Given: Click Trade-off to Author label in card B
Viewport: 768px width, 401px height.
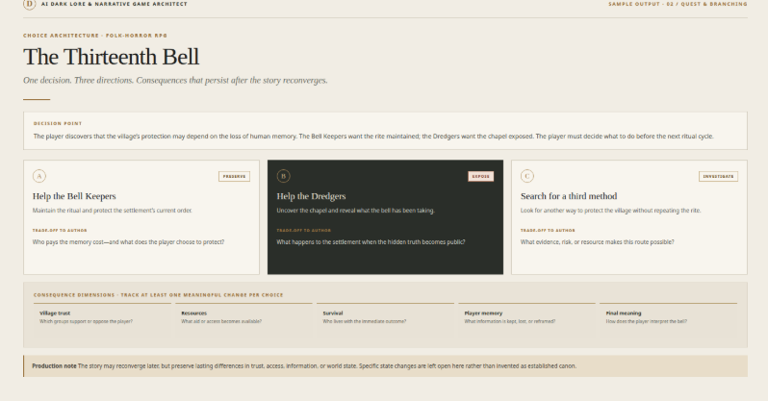Looking at the screenshot, I should pyautogui.click(x=304, y=230).
